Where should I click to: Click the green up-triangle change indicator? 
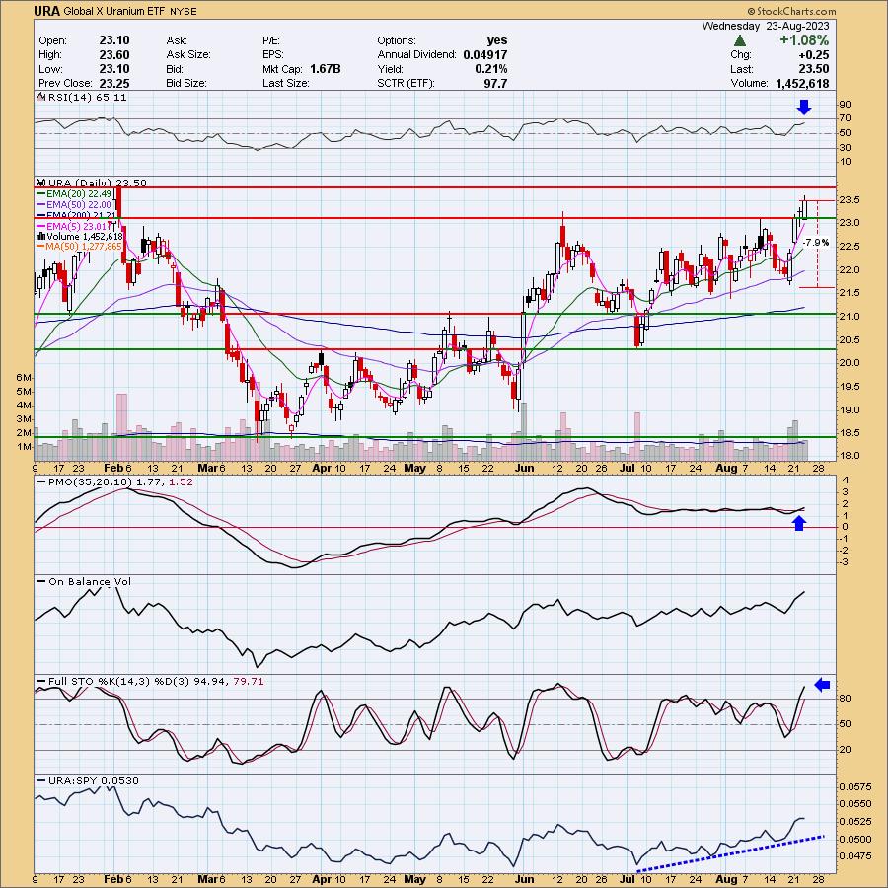739,40
